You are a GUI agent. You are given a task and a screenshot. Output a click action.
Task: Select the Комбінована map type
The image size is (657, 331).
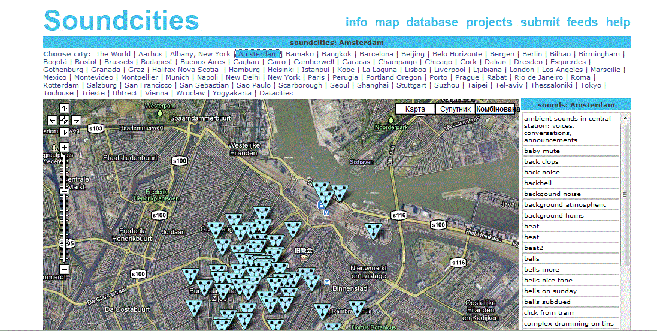coord(498,109)
